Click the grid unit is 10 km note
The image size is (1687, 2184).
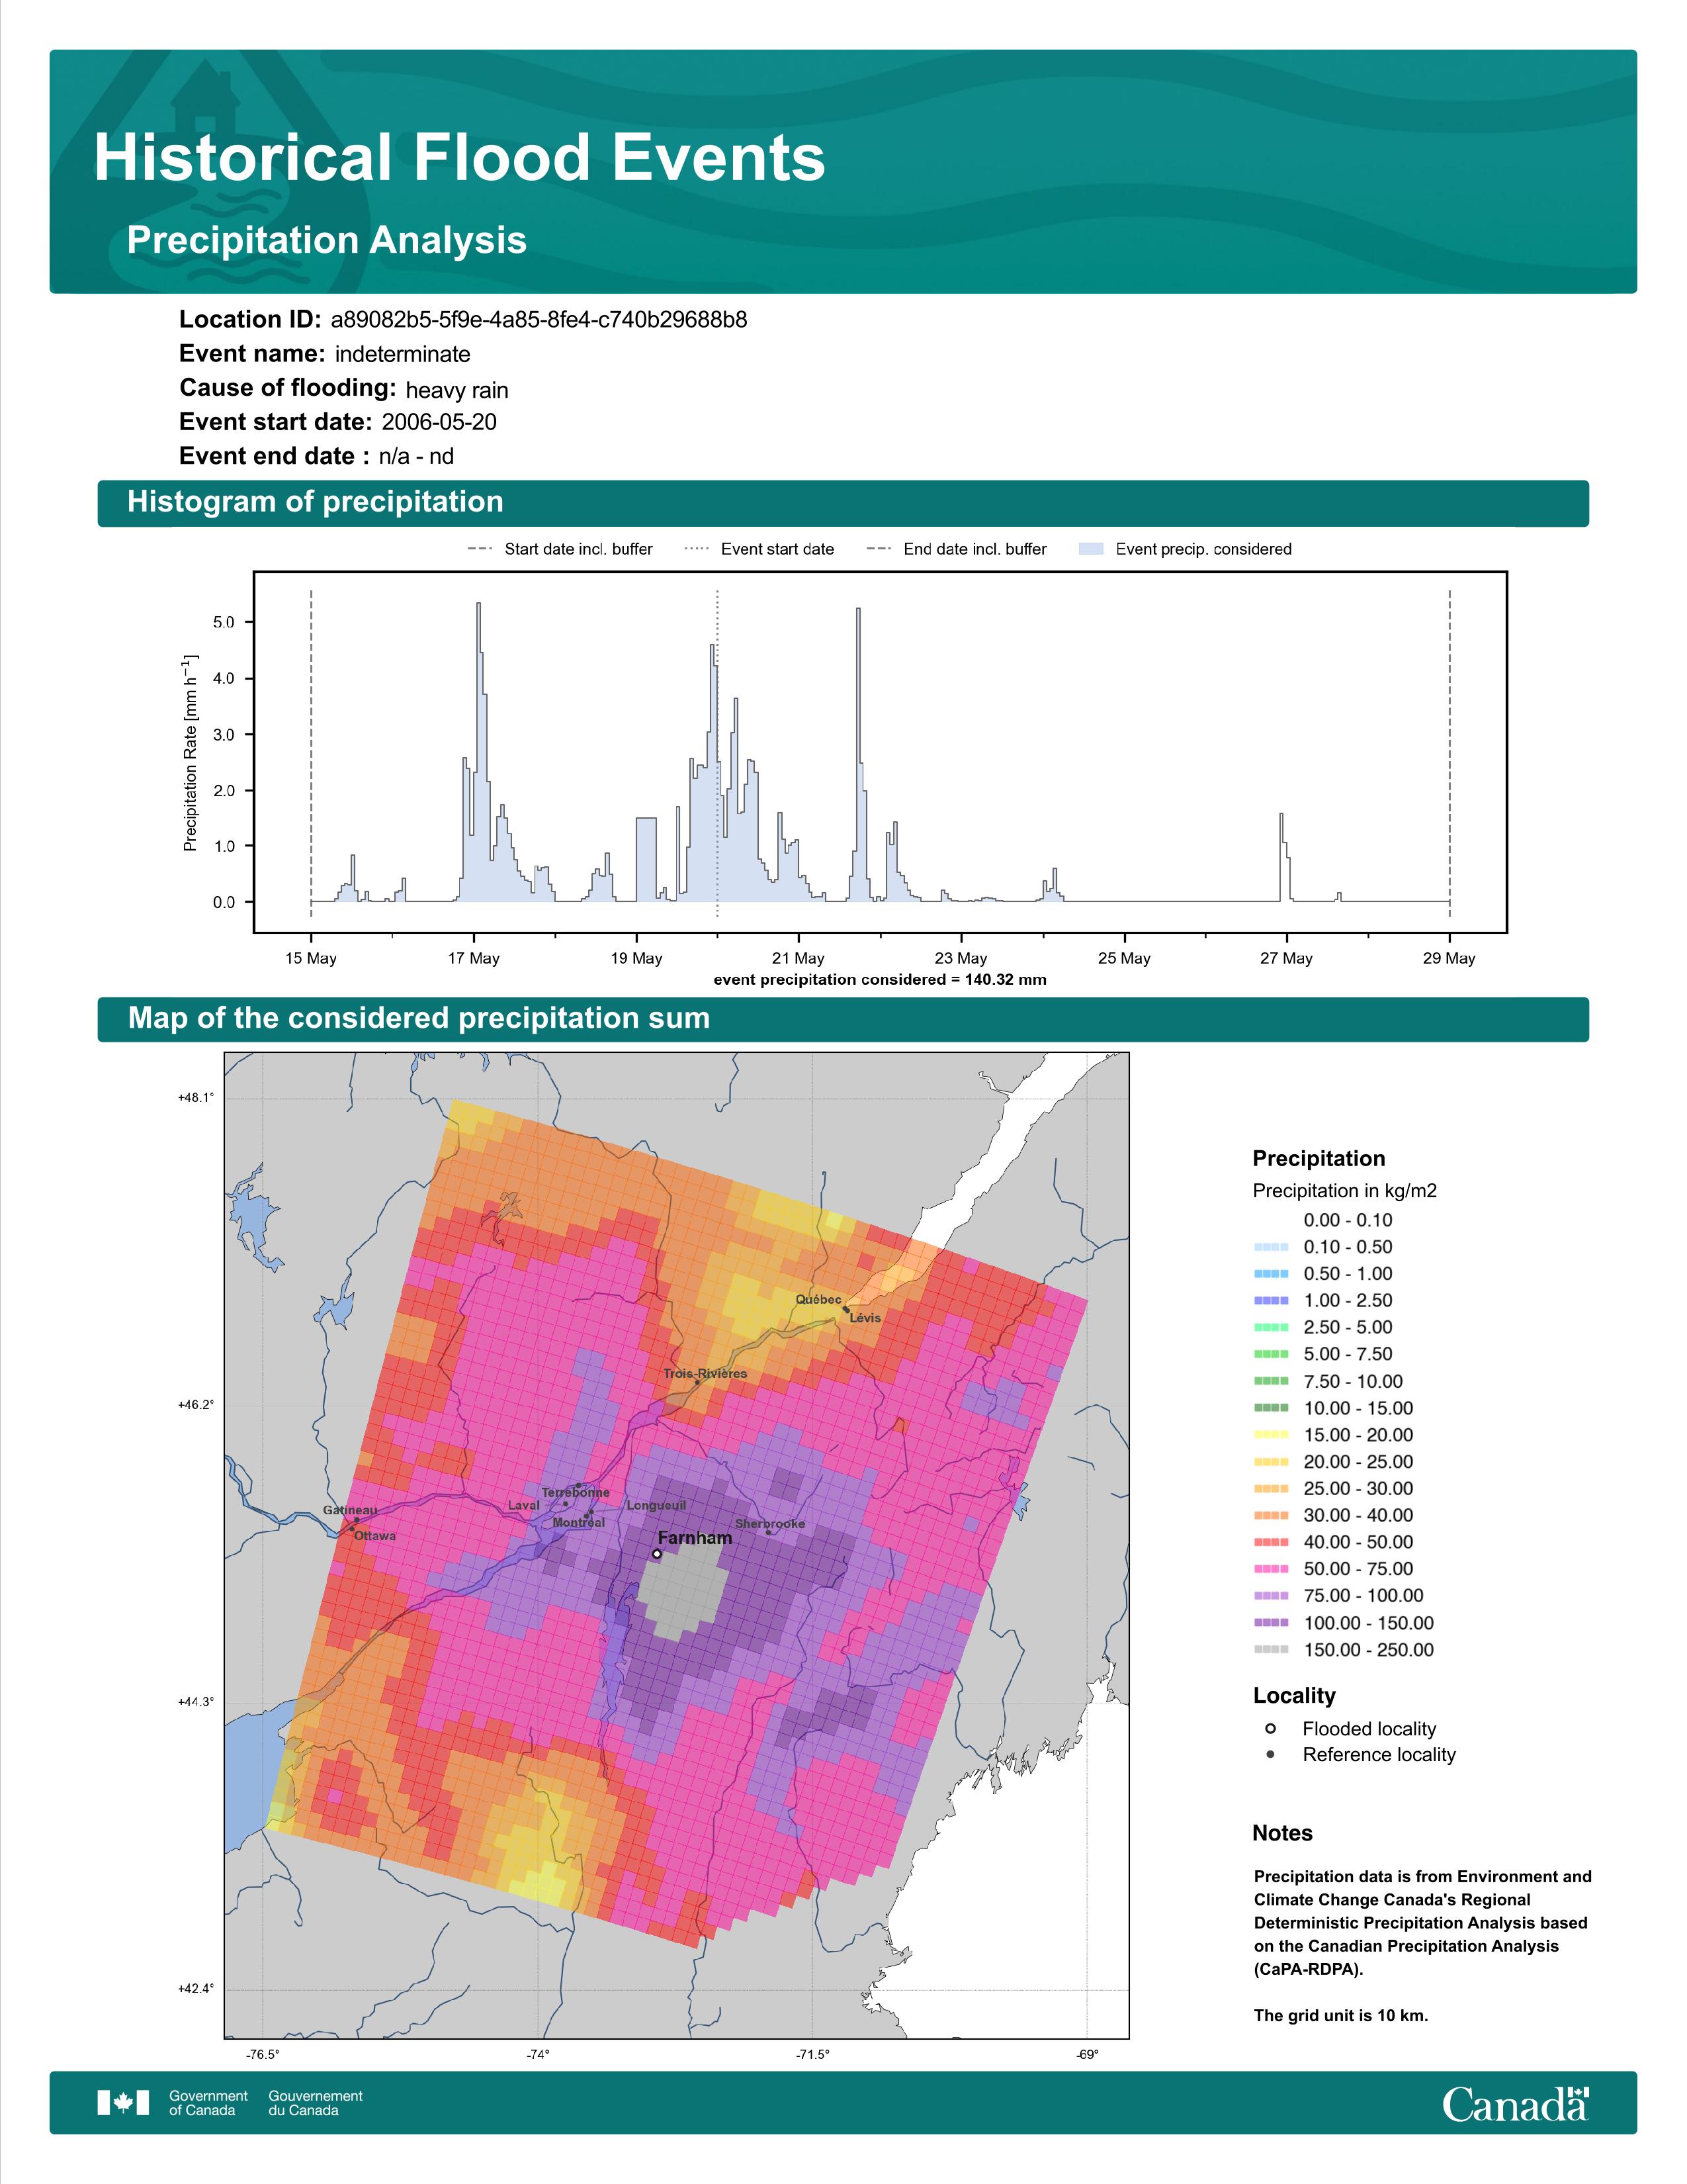click(1341, 2015)
